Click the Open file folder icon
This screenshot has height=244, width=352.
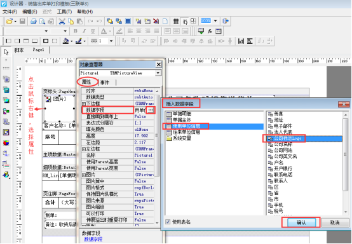point(9,22)
